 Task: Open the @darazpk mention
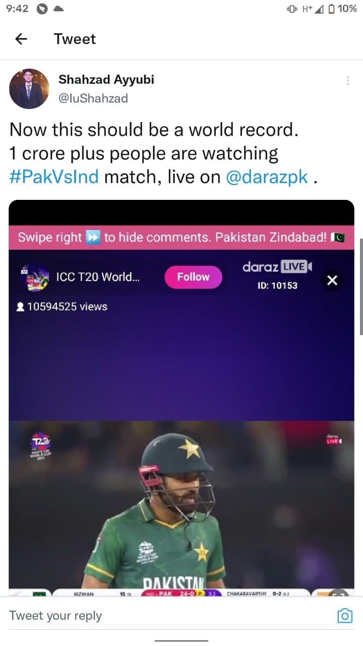click(x=267, y=177)
